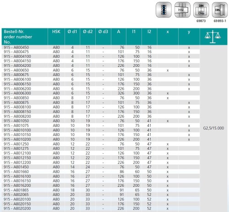Select order number 915 - A801865
Image resolution: width=229 pixels, height=212 pixels.
[16, 190]
